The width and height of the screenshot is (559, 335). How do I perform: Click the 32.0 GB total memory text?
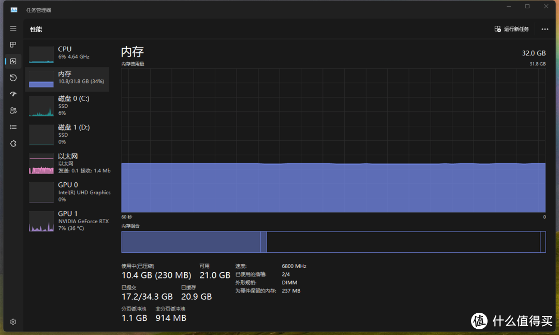pyautogui.click(x=534, y=53)
